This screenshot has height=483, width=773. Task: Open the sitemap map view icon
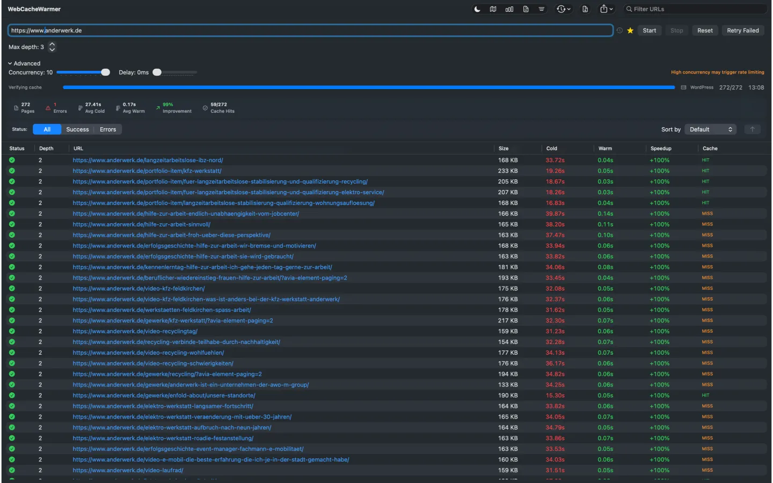coord(493,9)
